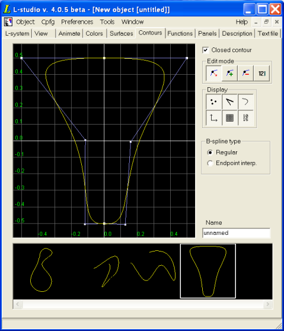Select the move control point edit mode

pyautogui.click(x=213, y=73)
